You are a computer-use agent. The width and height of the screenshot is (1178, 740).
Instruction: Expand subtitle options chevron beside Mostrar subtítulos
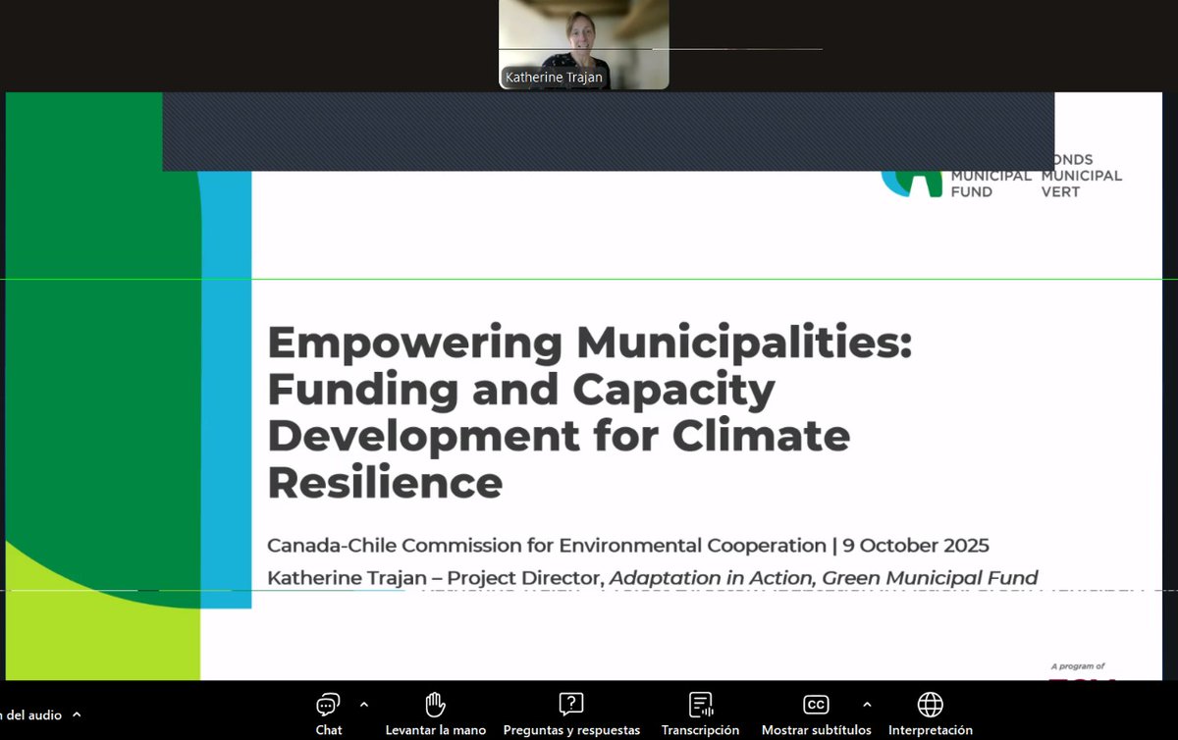coord(867,704)
